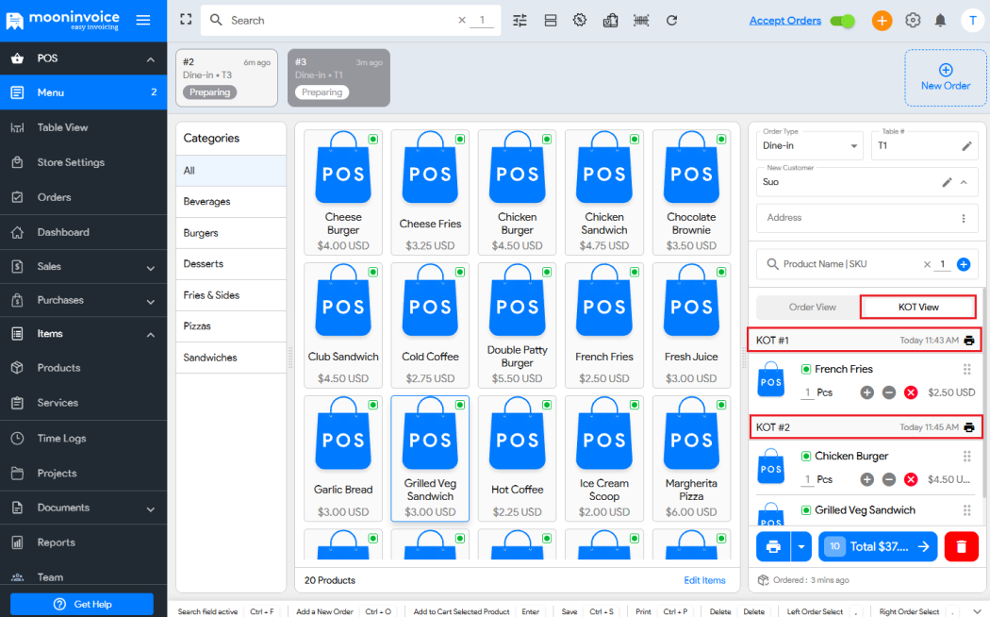Click the filter sliders icon next to search
This screenshot has height=617, width=990.
pos(520,20)
